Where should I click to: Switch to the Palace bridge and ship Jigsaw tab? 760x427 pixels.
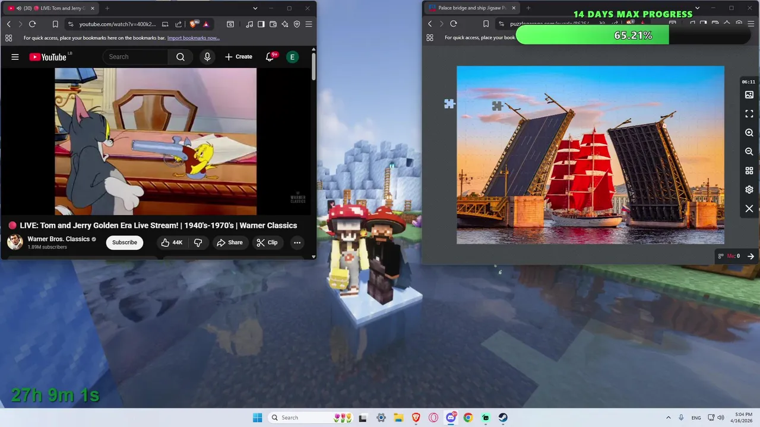472,8
